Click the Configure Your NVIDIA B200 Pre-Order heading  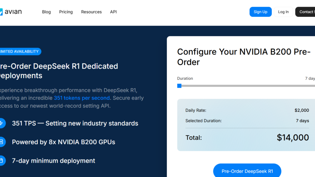tap(244, 57)
